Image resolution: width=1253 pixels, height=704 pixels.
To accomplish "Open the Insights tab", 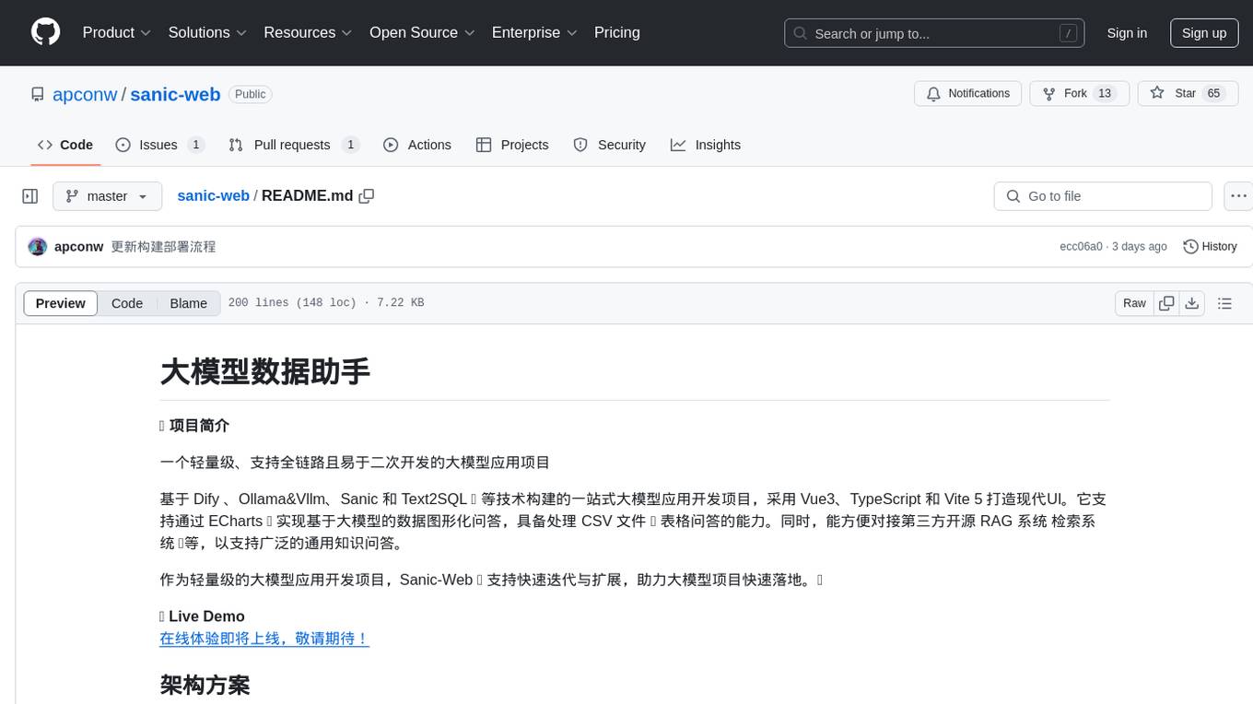I will click(706, 145).
